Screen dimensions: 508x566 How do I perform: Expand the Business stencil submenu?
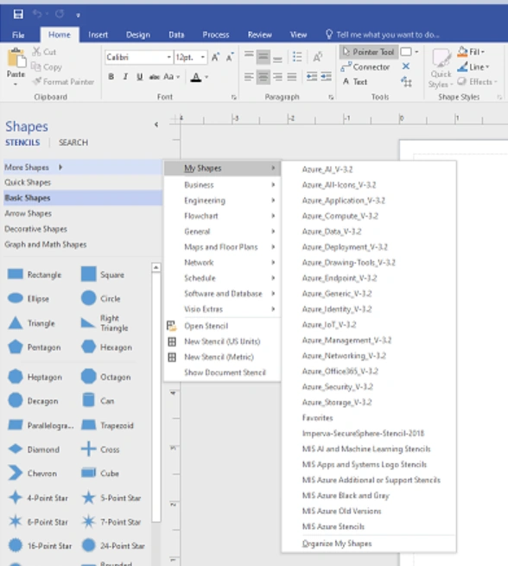pos(223,185)
